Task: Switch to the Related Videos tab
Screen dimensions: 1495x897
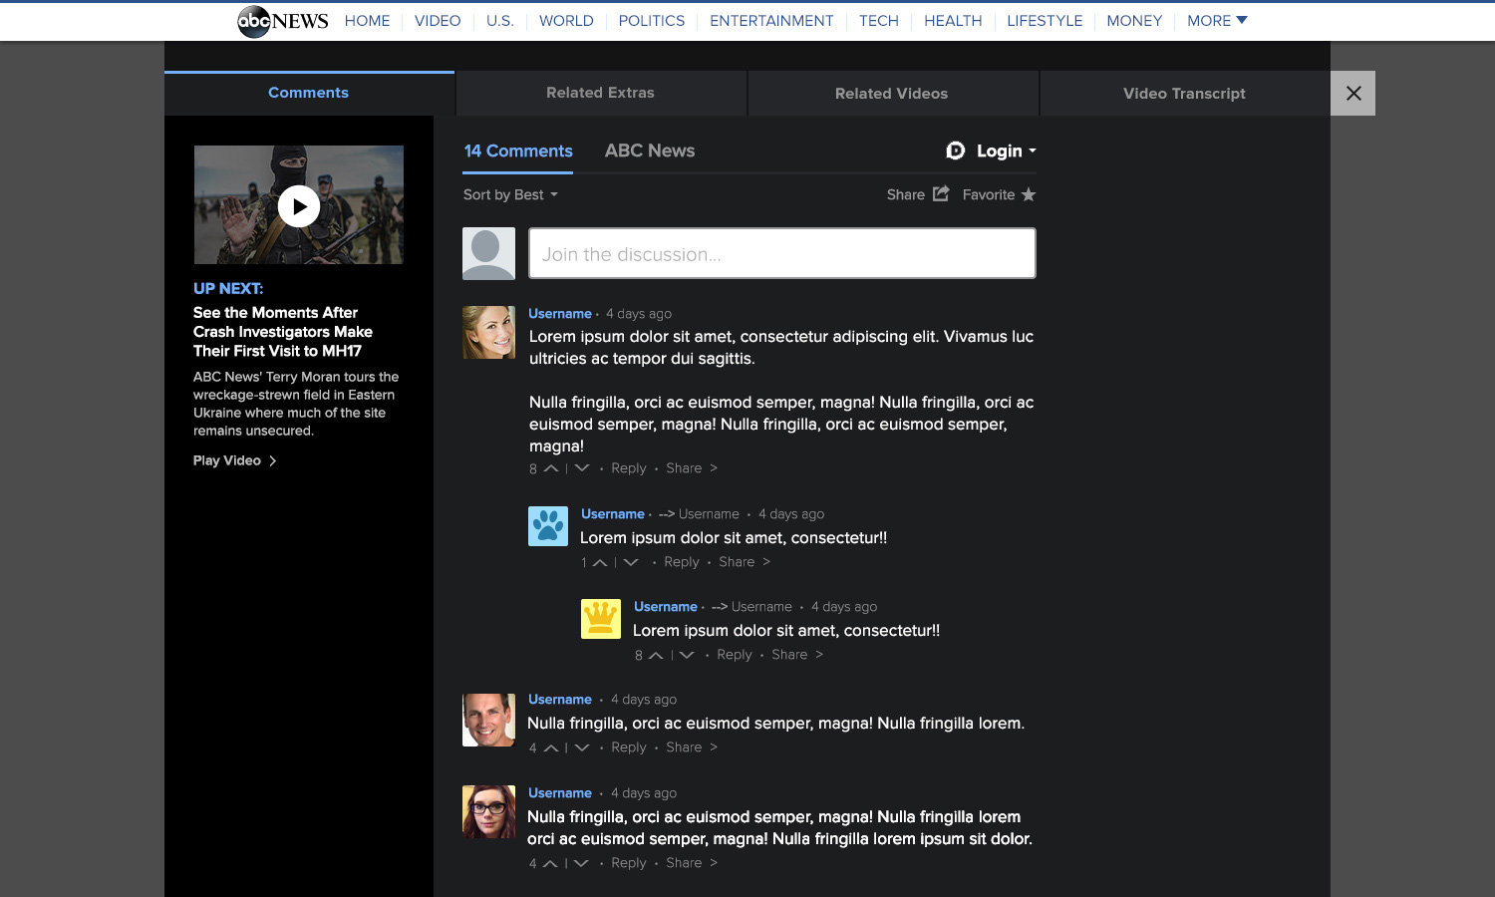Action: pos(892,94)
